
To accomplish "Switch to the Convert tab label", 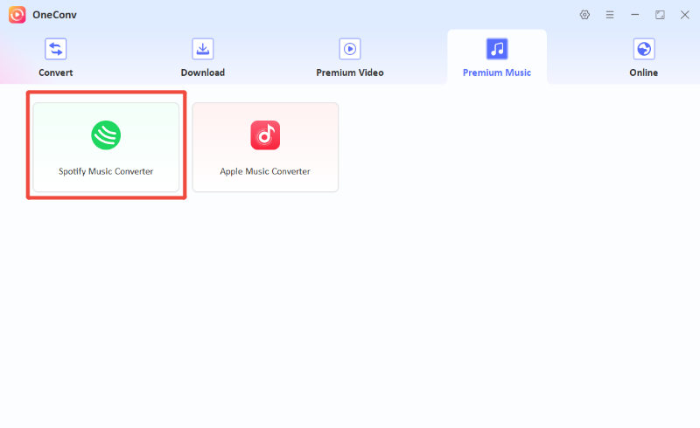I will [x=56, y=72].
